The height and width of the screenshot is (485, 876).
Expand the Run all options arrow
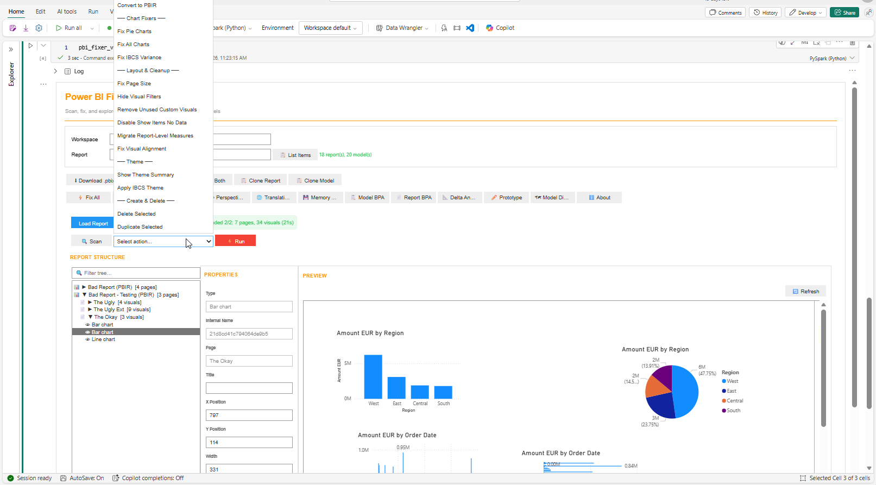(92, 28)
